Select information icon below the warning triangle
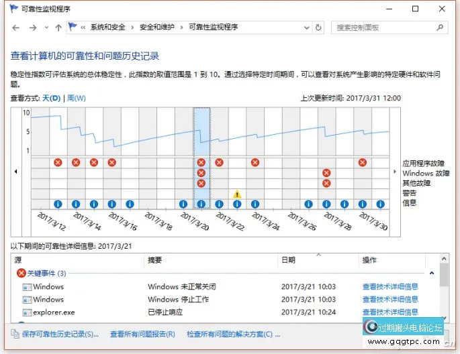460x354 pixels. tap(237, 204)
